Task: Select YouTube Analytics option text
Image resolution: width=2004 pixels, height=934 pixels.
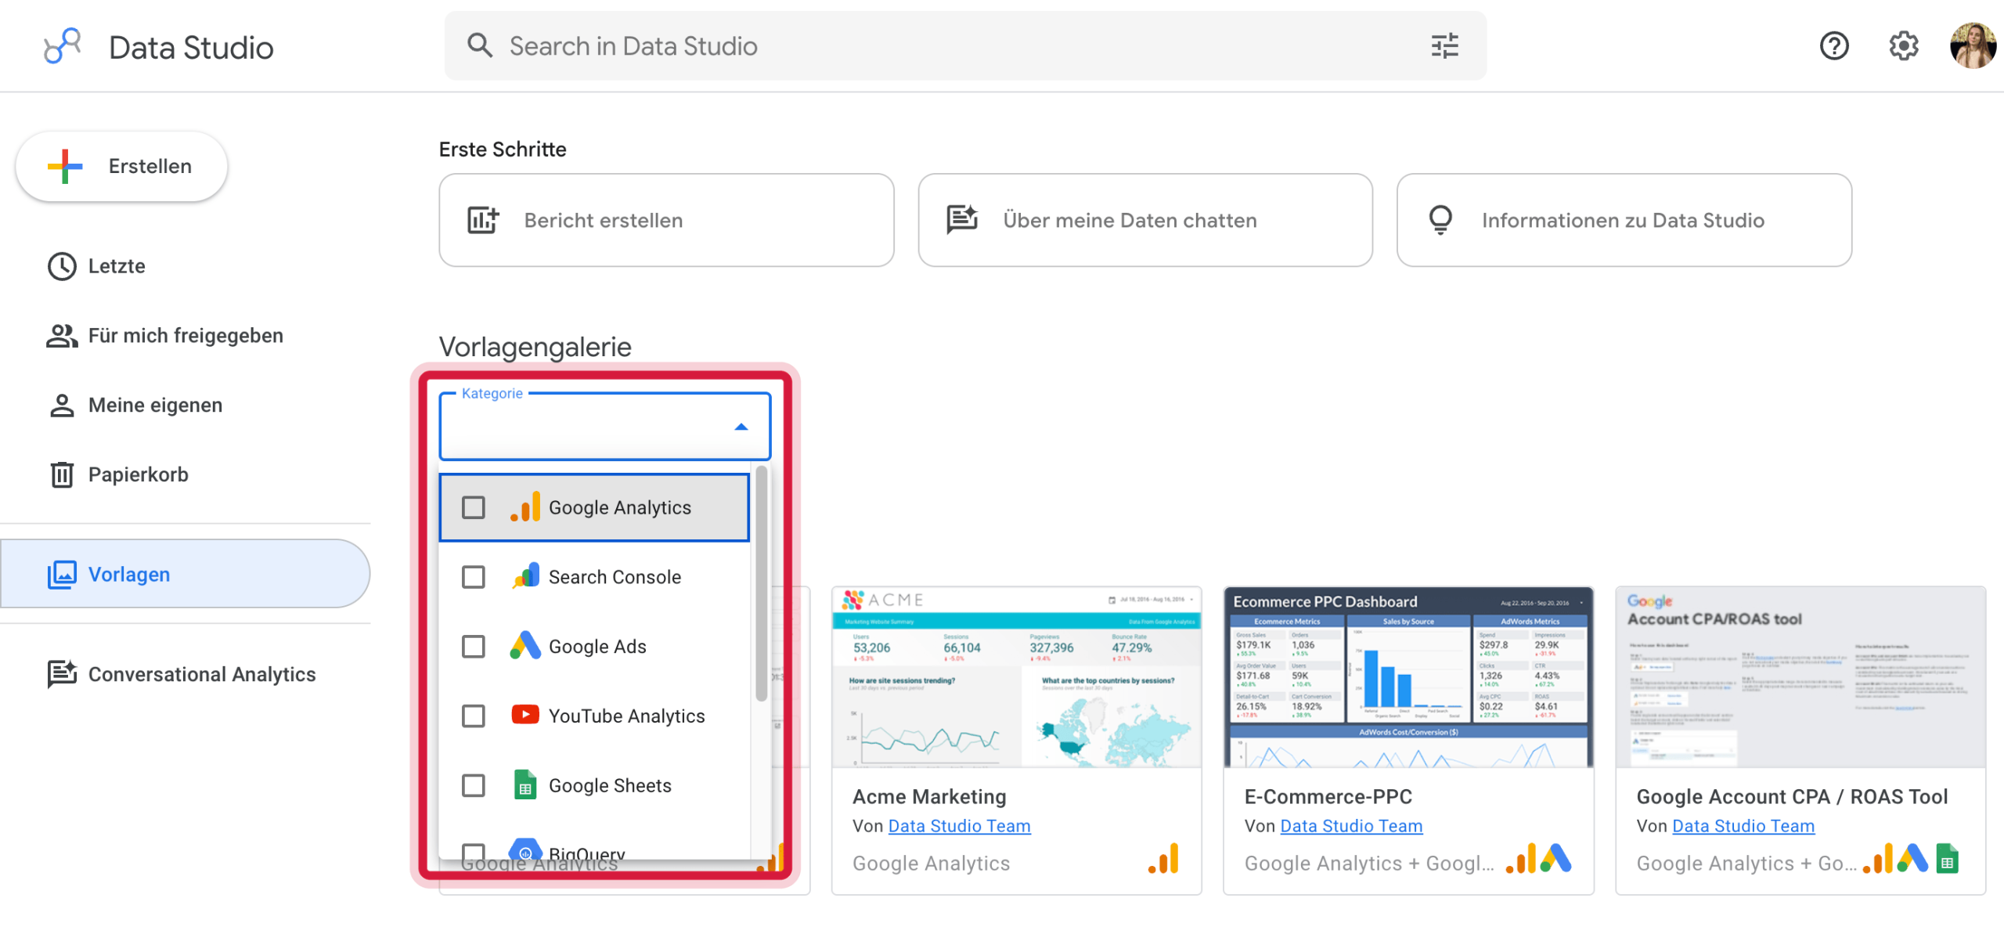Action: [626, 716]
